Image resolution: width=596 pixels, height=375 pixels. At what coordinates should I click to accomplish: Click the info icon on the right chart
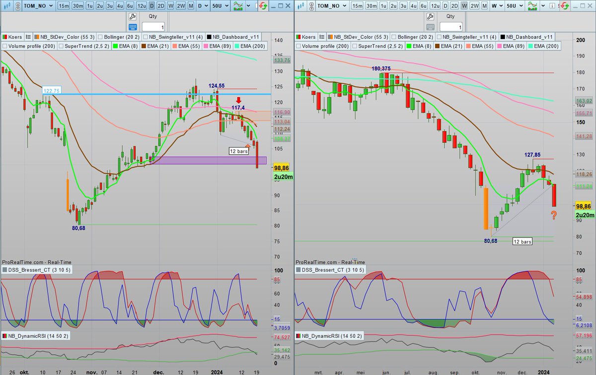coord(552,5)
